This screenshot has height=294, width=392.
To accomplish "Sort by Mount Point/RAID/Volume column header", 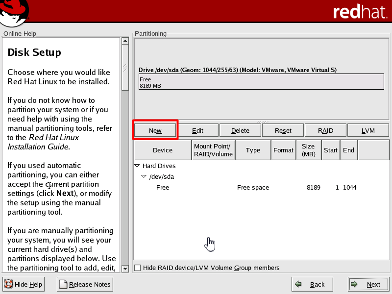I will click(x=213, y=150).
